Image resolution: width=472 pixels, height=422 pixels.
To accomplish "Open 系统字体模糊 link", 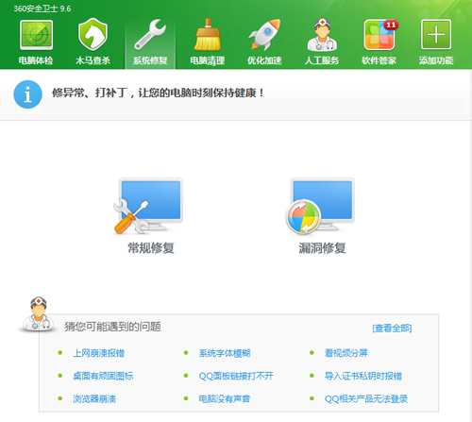I will coord(225,353).
